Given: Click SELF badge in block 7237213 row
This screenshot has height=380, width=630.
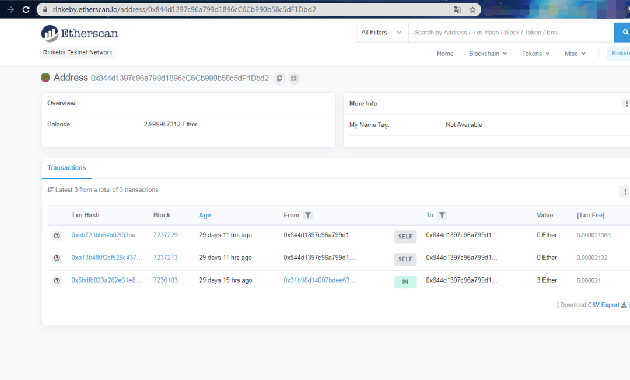Looking at the screenshot, I should pyautogui.click(x=405, y=259).
